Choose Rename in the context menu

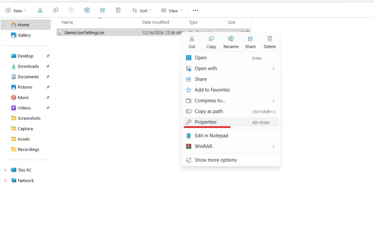231,42
